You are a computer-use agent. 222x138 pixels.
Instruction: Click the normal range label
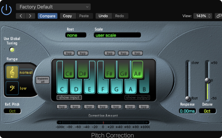[26, 72]
